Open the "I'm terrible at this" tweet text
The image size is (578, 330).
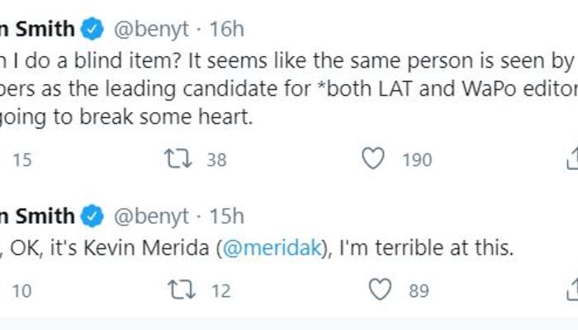click(438, 250)
